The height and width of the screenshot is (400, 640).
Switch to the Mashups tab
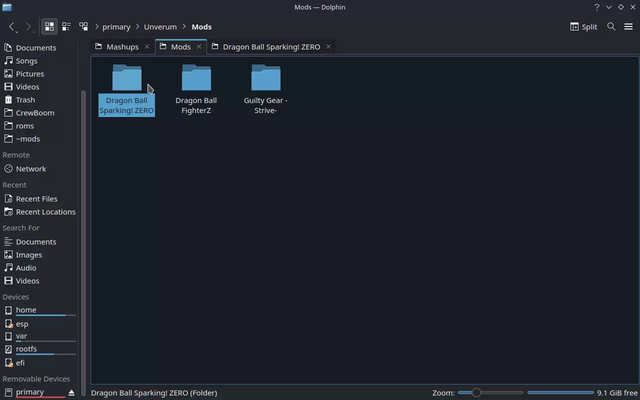point(123,46)
